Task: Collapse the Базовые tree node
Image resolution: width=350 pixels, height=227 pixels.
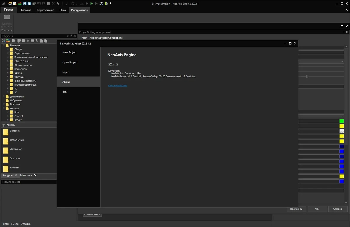Action: 3,45
